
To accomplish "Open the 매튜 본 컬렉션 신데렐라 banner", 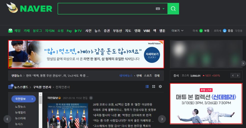I will tap(206, 104).
